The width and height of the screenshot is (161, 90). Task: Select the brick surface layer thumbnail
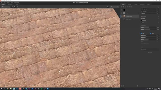click(x=124, y=16)
